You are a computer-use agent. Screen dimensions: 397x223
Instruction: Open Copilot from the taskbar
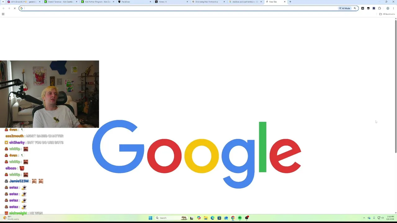tap(199, 218)
